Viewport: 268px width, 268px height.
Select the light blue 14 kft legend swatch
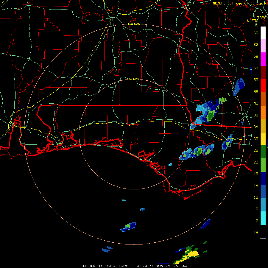tap(263, 205)
